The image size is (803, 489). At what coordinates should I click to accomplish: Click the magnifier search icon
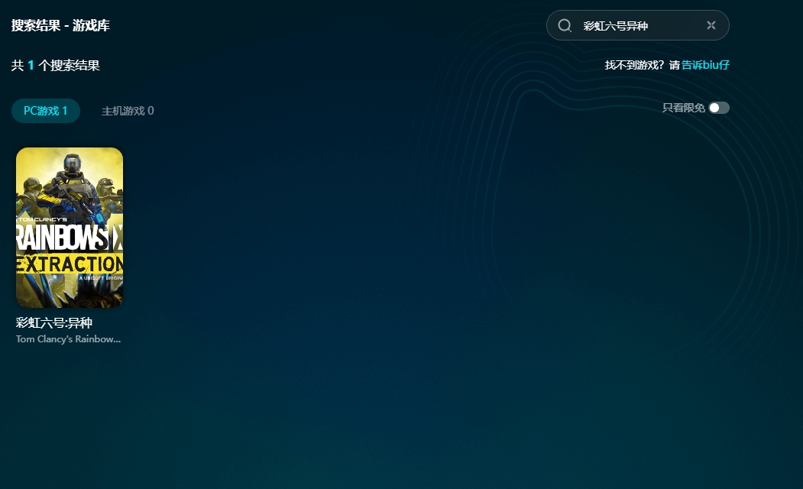click(x=565, y=26)
